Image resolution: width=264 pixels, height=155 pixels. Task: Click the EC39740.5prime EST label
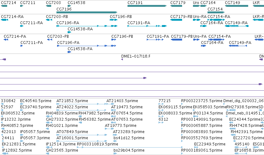pyautogui.click(x=36, y=107)
